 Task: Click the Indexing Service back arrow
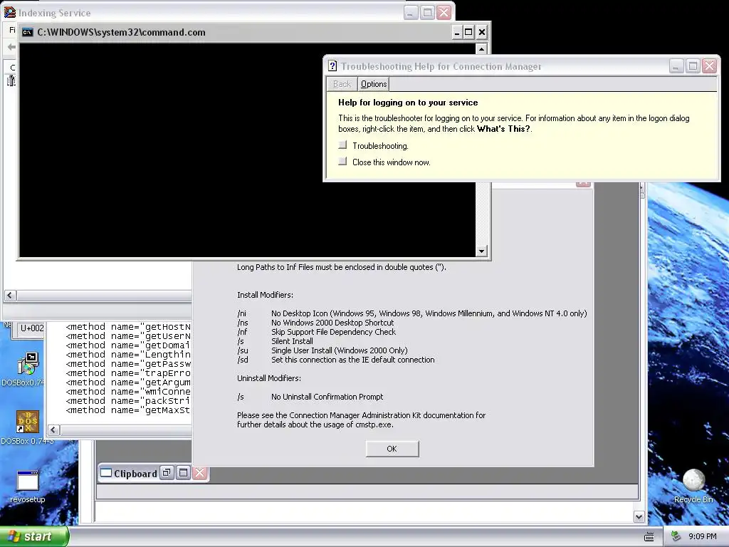tap(11, 46)
